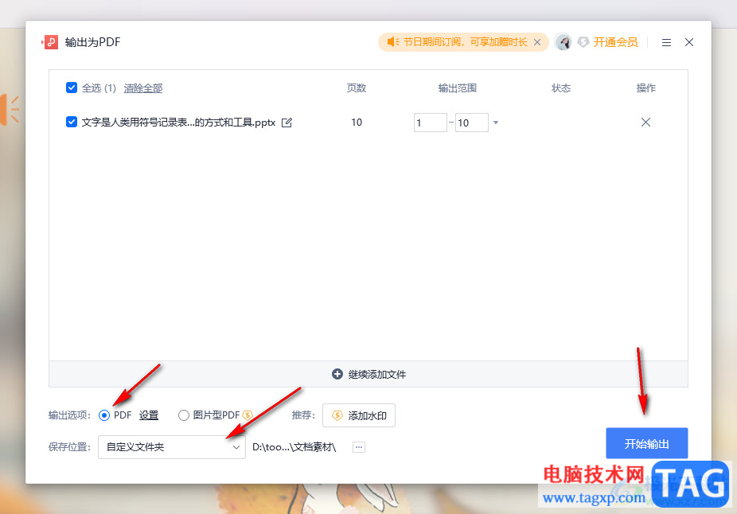Click the 状态 column header
The width and height of the screenshot is (737, 514).
561,88
